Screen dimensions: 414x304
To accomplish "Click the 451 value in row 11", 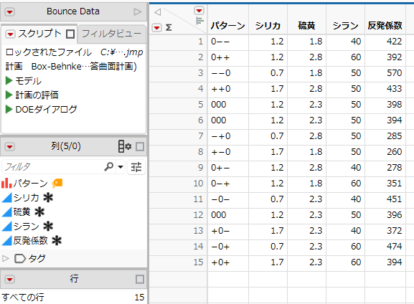I will click(x=394, y=199).
